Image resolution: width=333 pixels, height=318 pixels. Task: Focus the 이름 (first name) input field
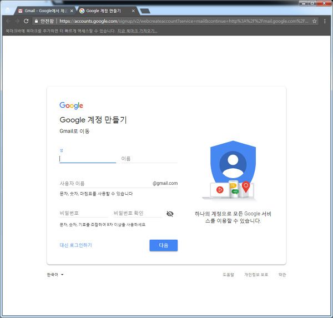click(x=149, y=159)
